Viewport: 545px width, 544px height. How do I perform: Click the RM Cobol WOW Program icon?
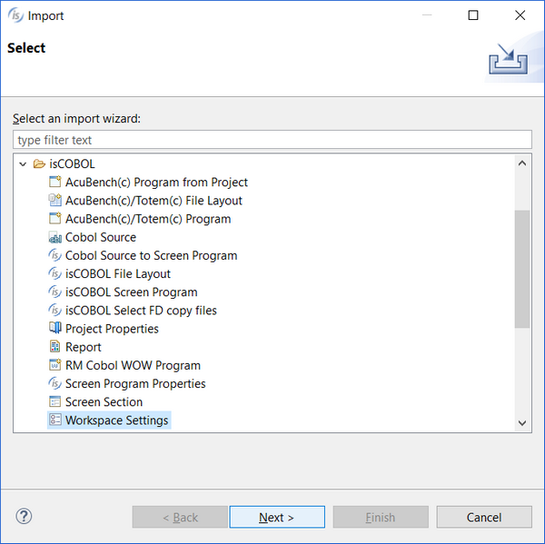(54, 365)
